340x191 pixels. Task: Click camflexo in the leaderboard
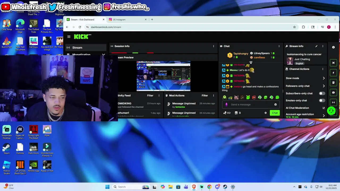point(259,58)
